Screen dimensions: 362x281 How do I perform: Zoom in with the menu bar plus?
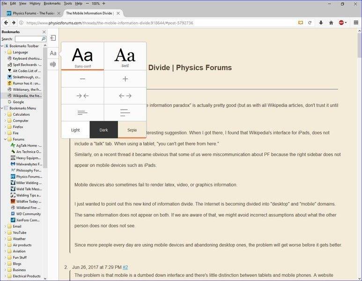point(103,3)
